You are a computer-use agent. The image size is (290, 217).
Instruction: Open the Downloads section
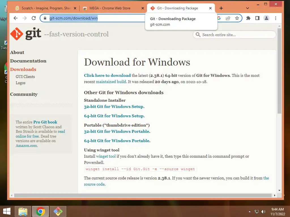click(x=23, y=70)
